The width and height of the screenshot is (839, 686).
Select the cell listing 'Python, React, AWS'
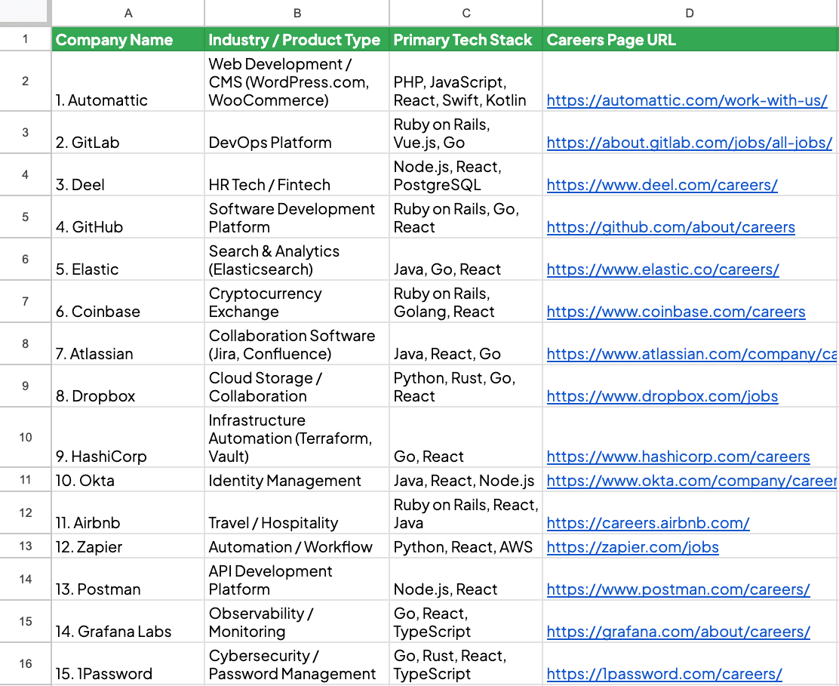(466, 546)
